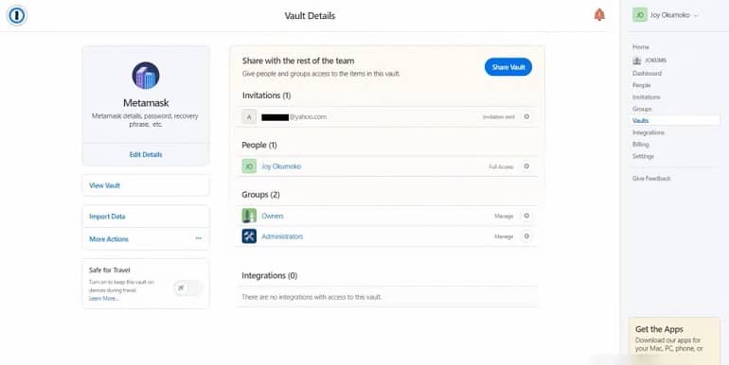Click the Metamask vault avatar image
Screen dimensions: 729x365
146,76
